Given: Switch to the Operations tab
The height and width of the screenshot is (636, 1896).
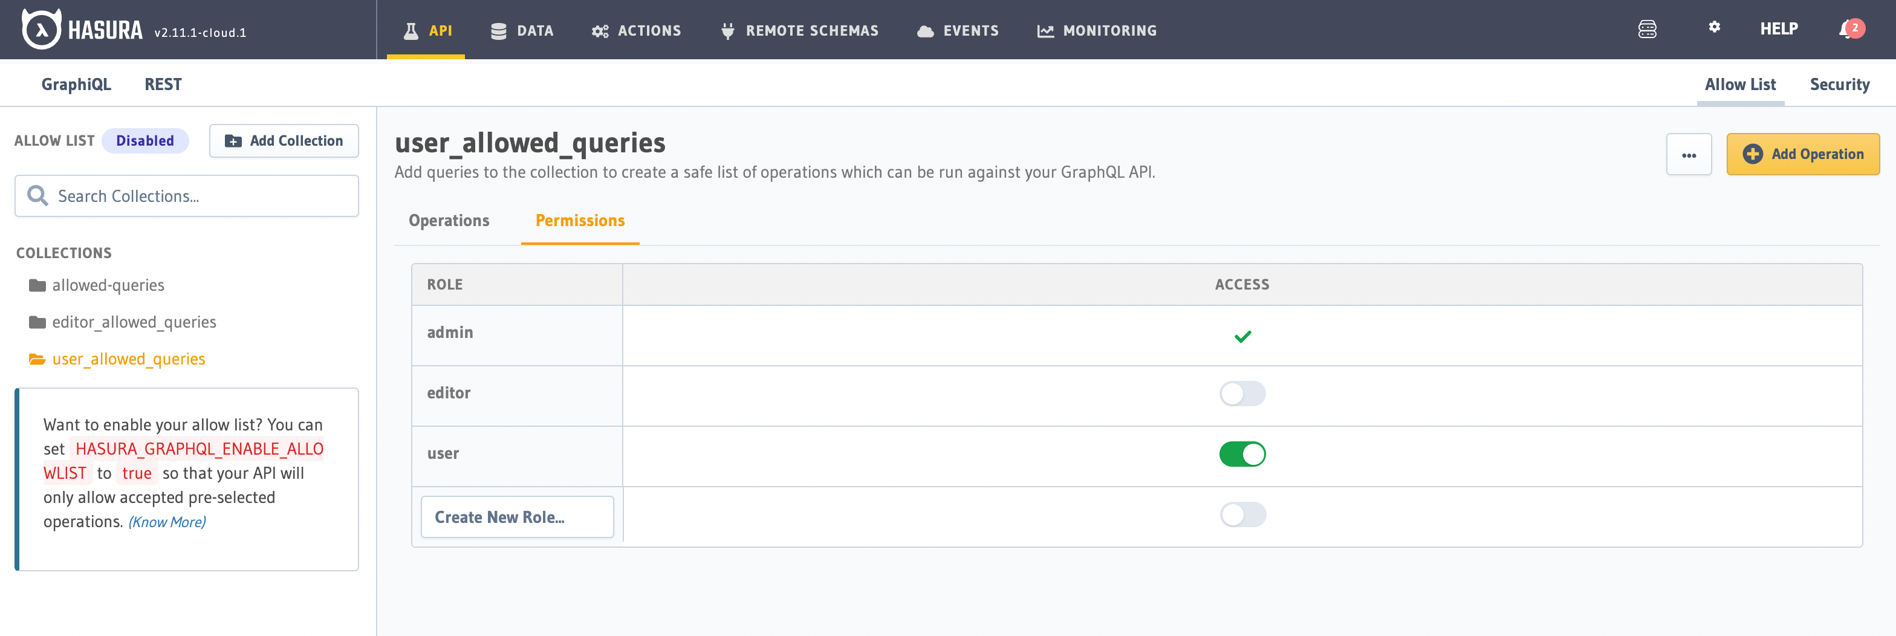Looking at the screenshot, I should tap(449, 220).
